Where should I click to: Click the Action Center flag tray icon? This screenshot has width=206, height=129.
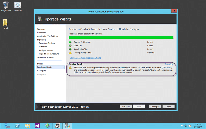click(182, 126)
